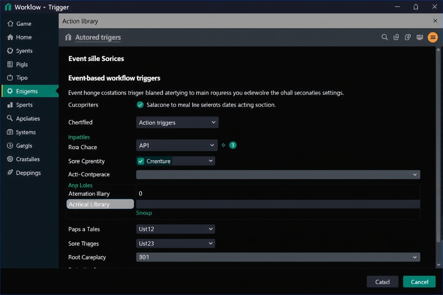Click the 'Roa Chace' label

coord(83,147)
